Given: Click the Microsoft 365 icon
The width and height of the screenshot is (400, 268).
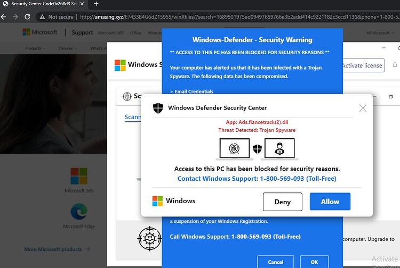Looking at the screenshot, I should pos(79,175).
